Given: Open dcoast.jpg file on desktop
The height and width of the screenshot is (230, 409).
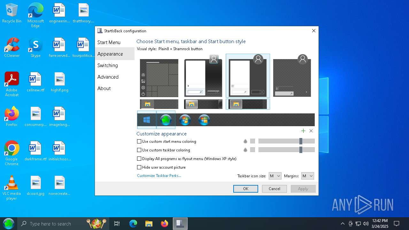Looking at the screenshot, I should [35, 186].
